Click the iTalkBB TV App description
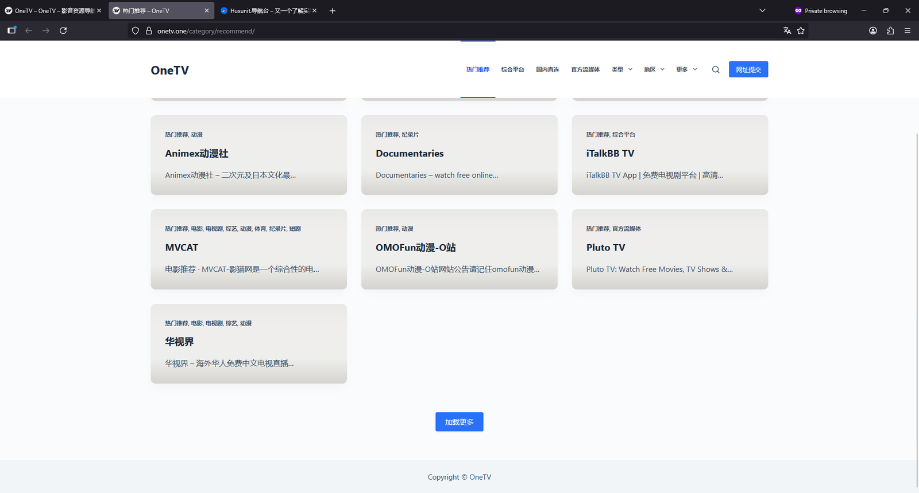The width and height of the screenshot is (919, 493). (655, 175)
